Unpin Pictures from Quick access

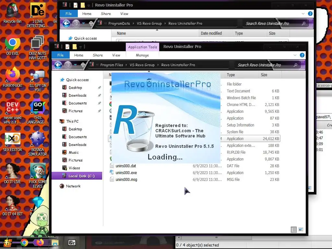coord(99,111)
